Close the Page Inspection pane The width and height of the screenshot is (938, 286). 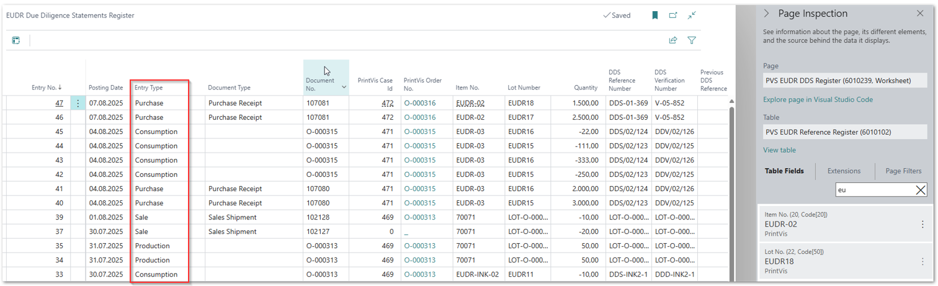tap(920, 13)
